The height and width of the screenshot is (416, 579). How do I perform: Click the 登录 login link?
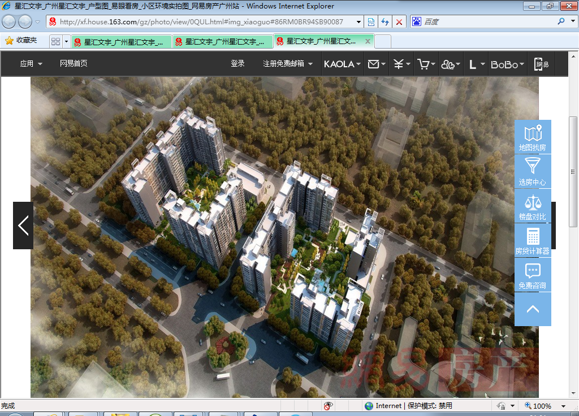[x=237, y=64]
